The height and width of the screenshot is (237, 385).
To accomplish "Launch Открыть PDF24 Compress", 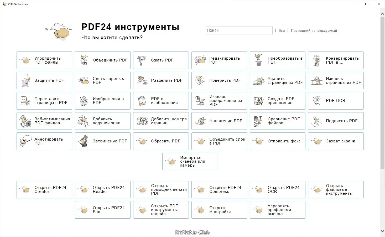I will pyautogui.click(x=219, y=189).
